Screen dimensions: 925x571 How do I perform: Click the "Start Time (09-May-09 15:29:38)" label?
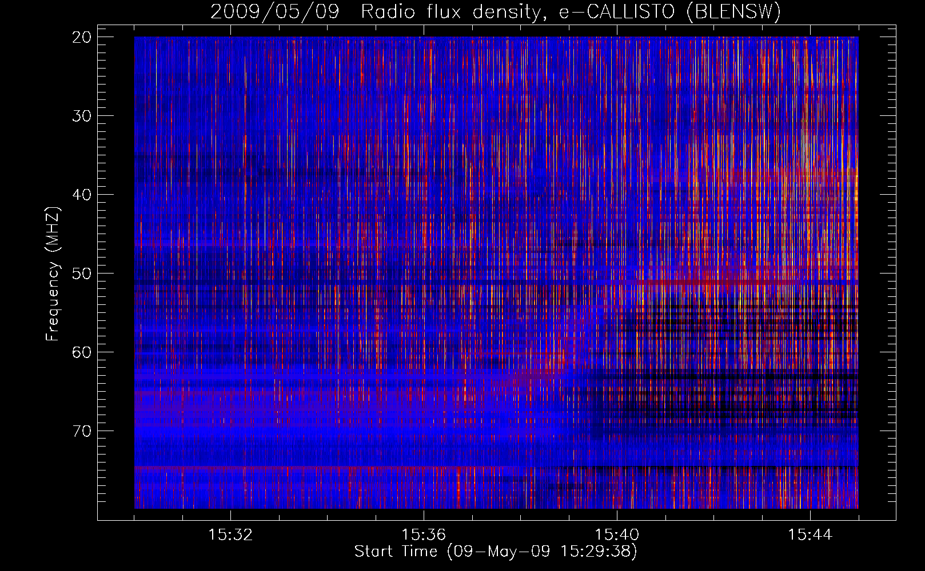click(496, 552)
